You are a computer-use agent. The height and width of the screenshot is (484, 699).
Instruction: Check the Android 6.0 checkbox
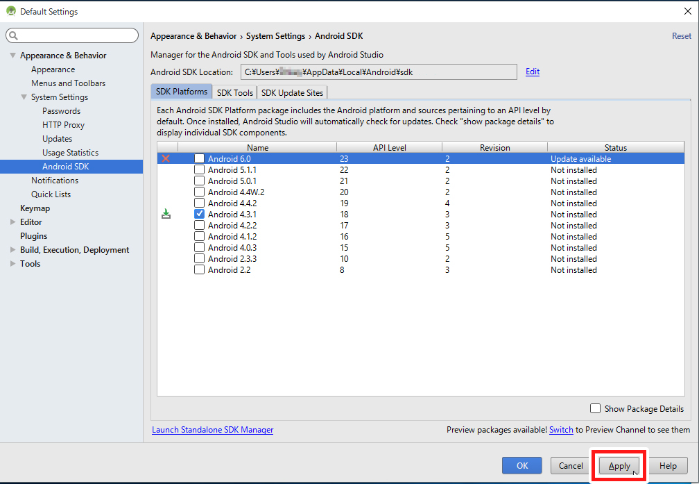tap(199, 158)
